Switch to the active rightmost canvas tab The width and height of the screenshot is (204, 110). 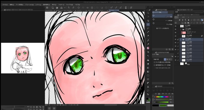click(113, 10)
